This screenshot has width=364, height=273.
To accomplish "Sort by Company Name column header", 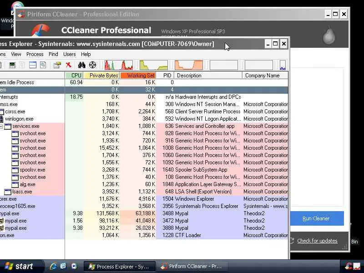I will point(265,76).
